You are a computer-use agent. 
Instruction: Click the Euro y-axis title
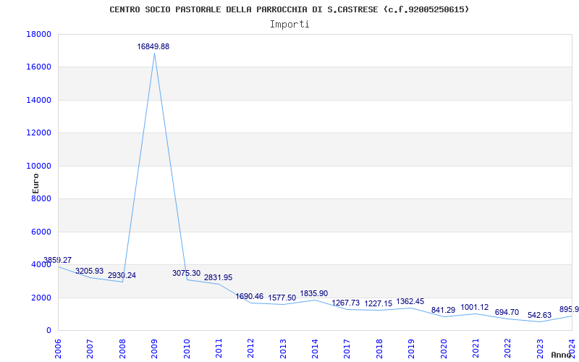tap(35, 183)
